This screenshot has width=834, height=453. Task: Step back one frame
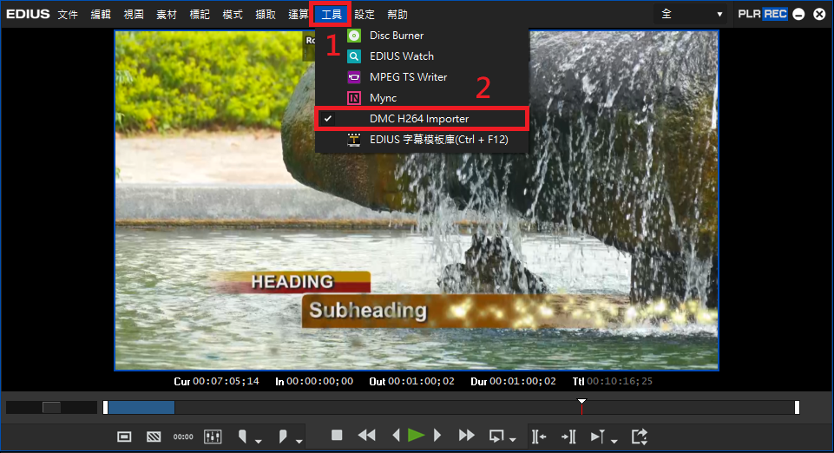tap(396, 436)
